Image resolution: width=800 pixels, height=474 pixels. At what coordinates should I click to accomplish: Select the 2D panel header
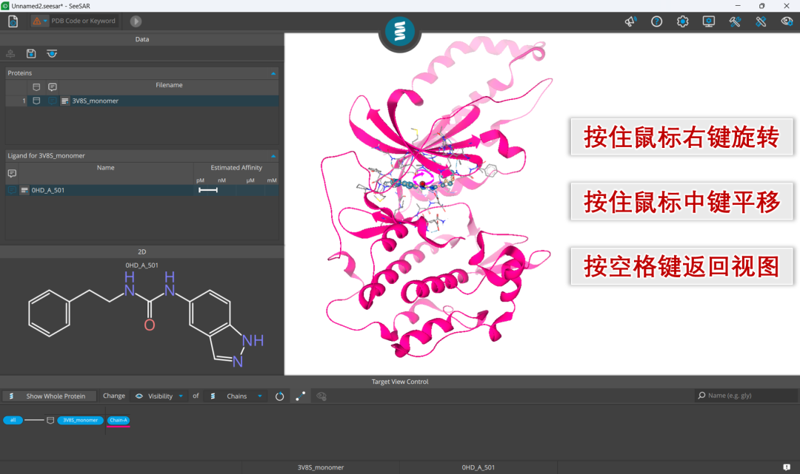[141, 252]
